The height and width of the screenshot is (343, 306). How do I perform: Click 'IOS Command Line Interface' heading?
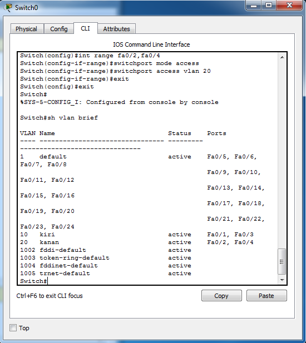click(151, 44)
